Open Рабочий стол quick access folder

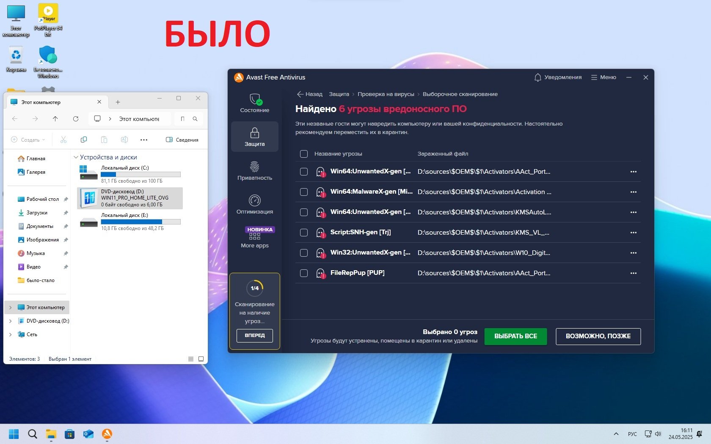point(38,199)
